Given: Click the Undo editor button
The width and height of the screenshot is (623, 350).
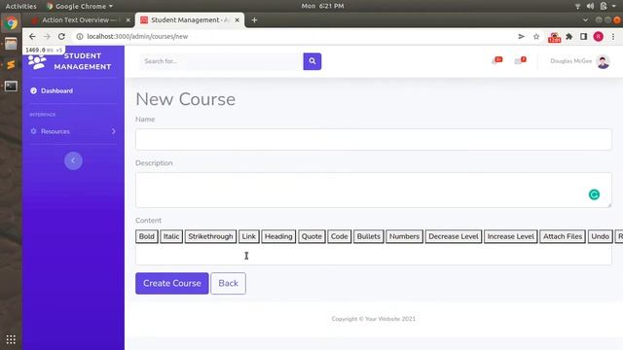Looking at the screenshot, I should pyautogui.click(x=600, y=236).
